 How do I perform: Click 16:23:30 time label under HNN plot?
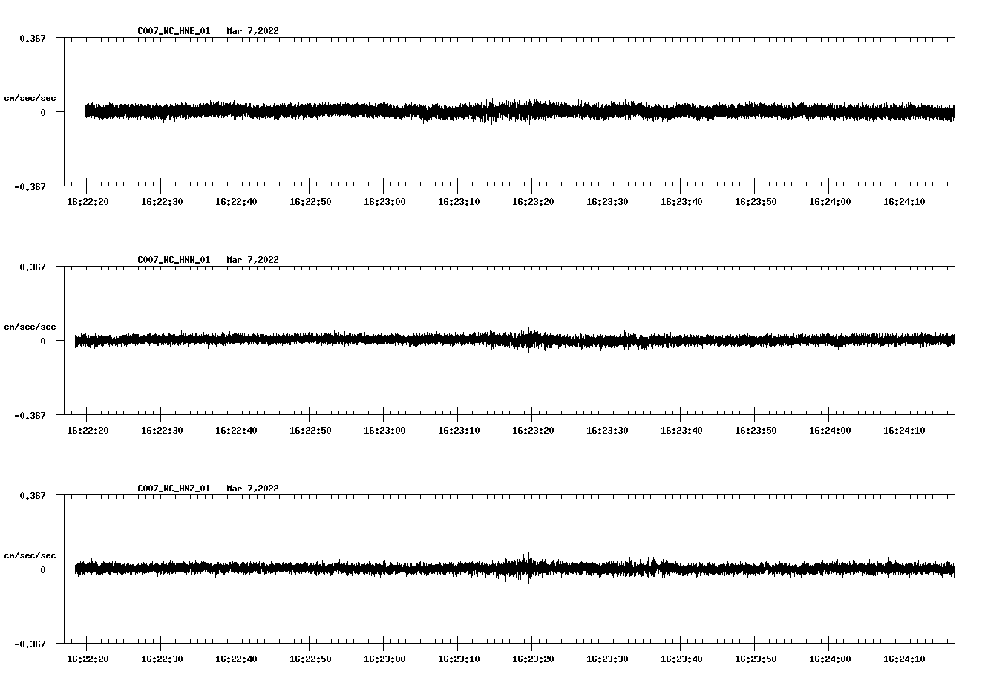(x=607, y=430)
